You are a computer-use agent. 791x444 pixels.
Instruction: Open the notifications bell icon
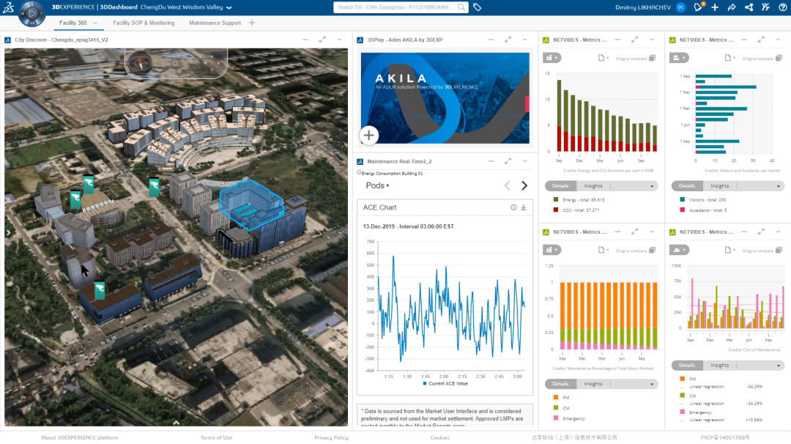coord(699,7)
